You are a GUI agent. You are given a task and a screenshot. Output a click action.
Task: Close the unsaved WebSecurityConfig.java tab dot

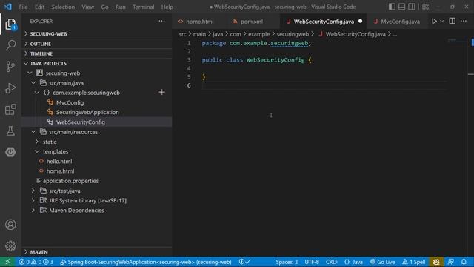(360, 22)
